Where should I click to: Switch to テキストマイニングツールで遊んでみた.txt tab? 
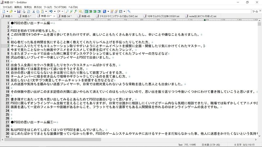click(117, 16)
